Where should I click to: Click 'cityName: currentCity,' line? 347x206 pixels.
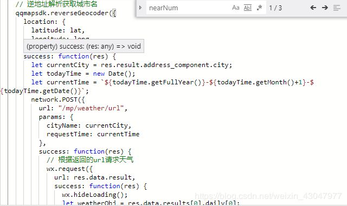pyautogui.click(x=89, y=125)
